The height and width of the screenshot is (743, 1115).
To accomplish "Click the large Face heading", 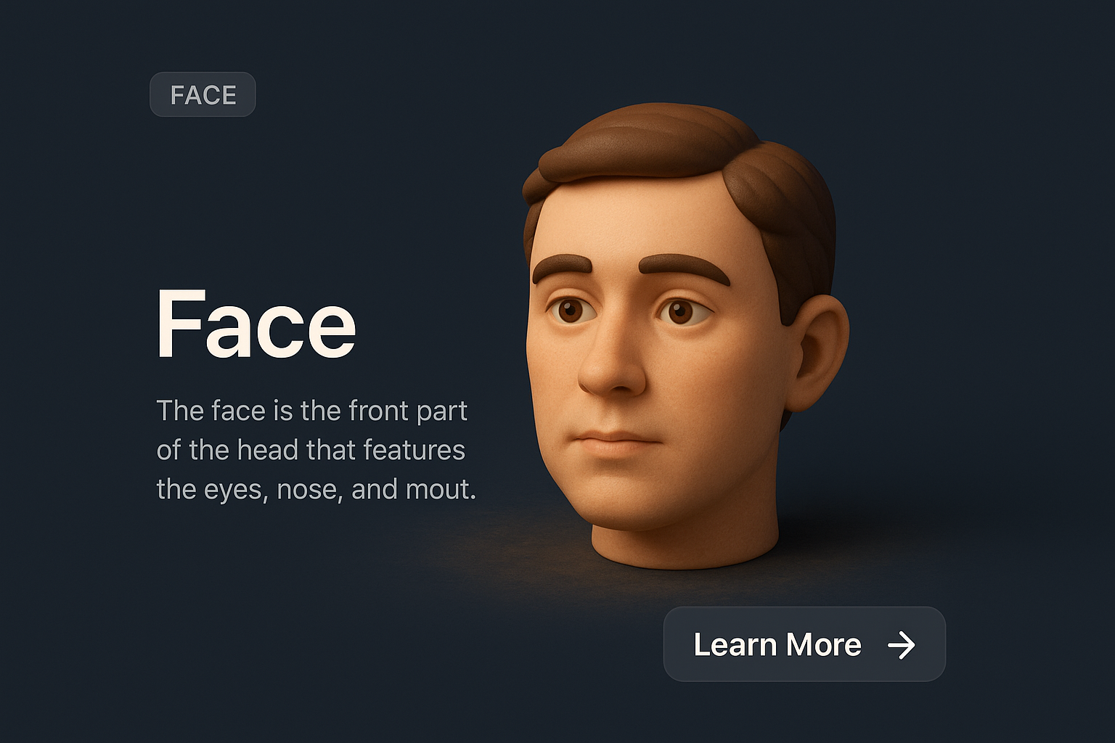I will click(x=256, y=324).
